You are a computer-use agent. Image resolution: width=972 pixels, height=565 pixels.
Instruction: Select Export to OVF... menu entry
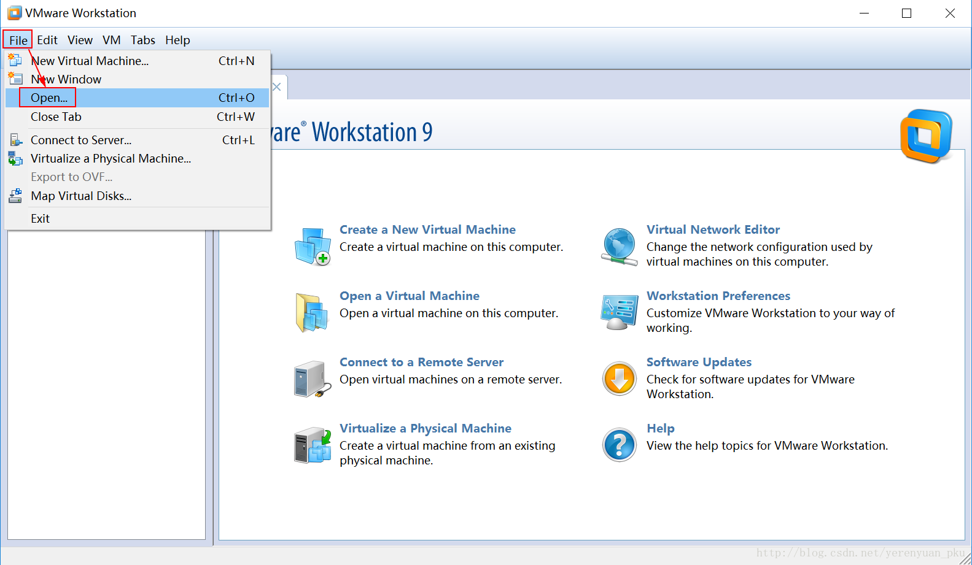(x=138, y=177)
